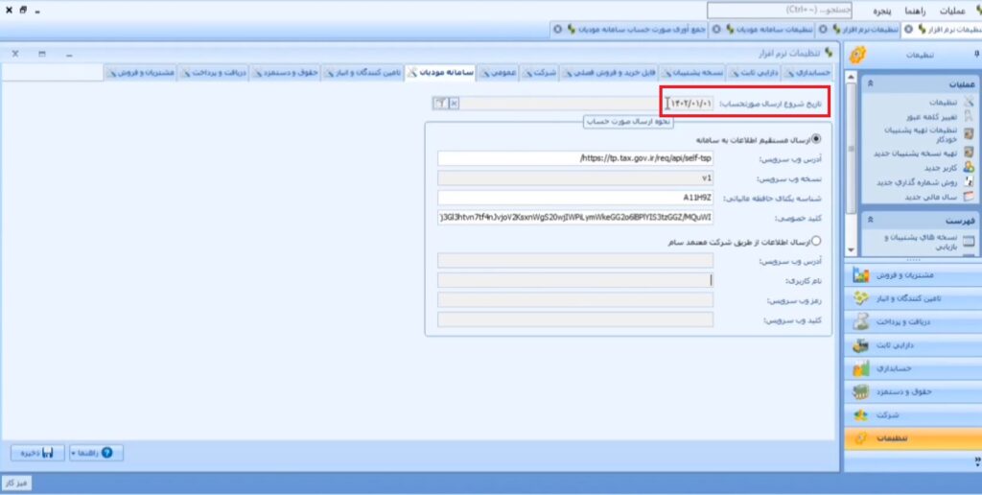
Task: Select ارسال مستقیم اطلاعات به سامانه radio
Action: (816, 139)
